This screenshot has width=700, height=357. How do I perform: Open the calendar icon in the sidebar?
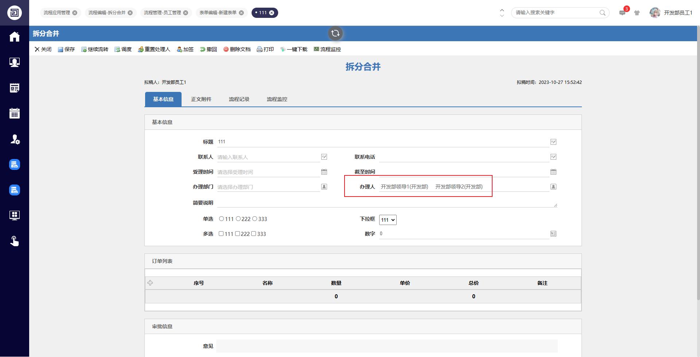(15, 113)
